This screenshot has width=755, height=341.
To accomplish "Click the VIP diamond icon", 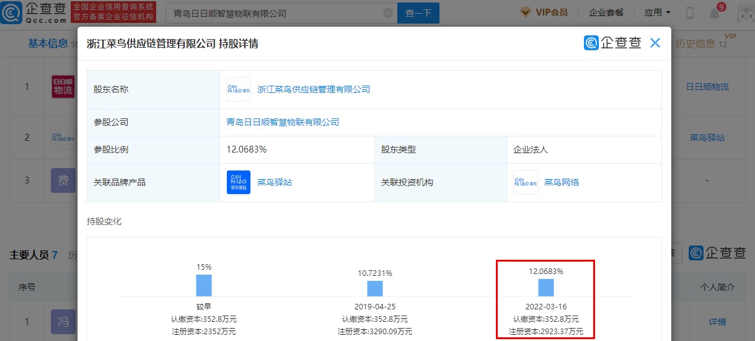I will tap(526, 12).
